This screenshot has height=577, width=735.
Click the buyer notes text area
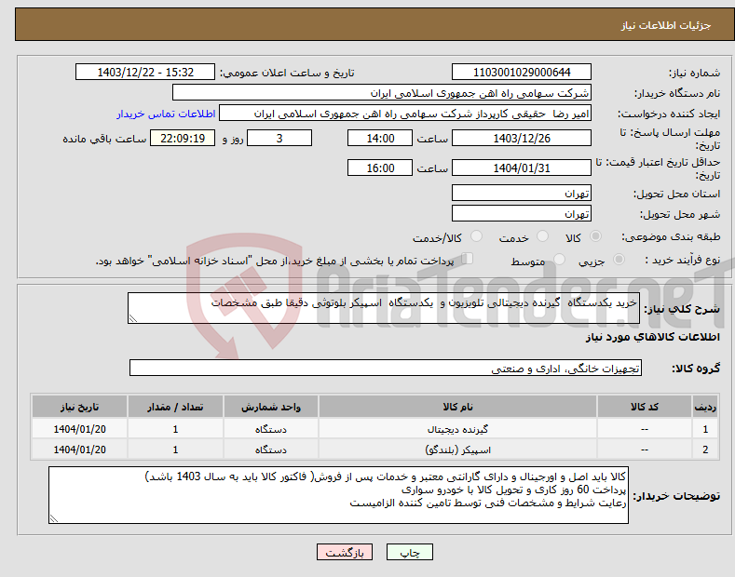point(338,495)
